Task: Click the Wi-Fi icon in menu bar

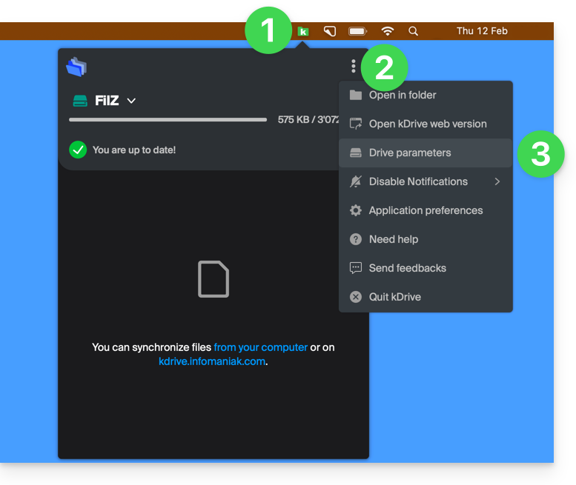Action: tap(388, 31)
